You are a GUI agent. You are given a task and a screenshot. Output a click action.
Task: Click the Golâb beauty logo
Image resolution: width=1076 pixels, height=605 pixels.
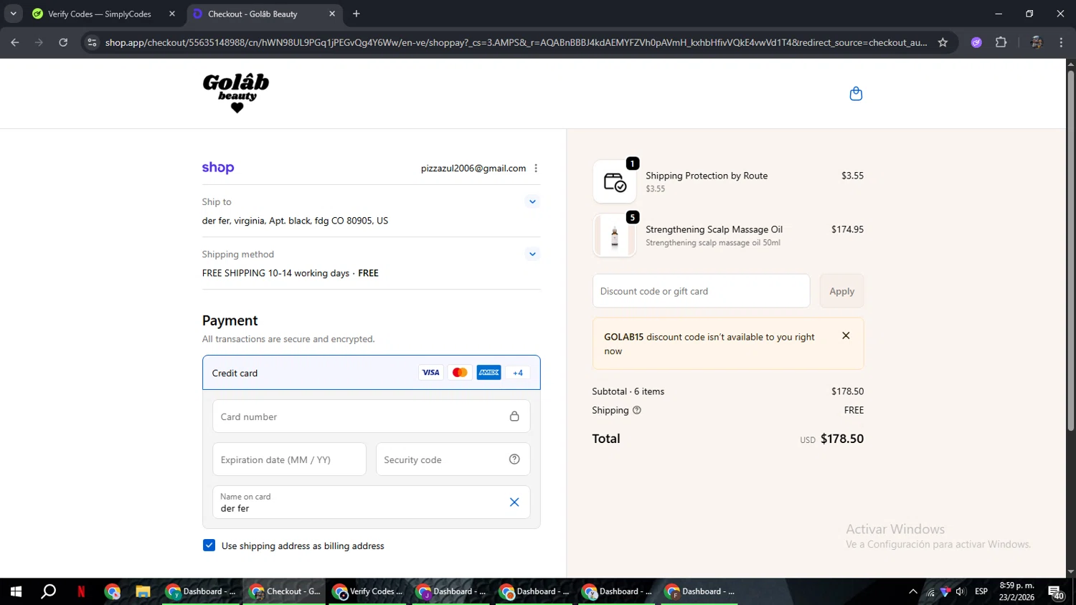236,93
